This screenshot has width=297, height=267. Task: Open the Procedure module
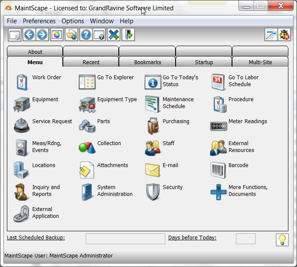pos(220,104)
